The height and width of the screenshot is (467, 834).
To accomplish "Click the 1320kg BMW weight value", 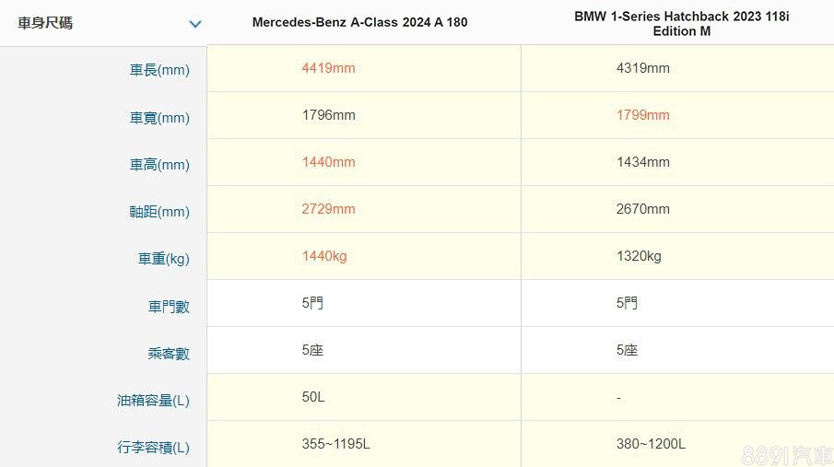I will (639, 256).
